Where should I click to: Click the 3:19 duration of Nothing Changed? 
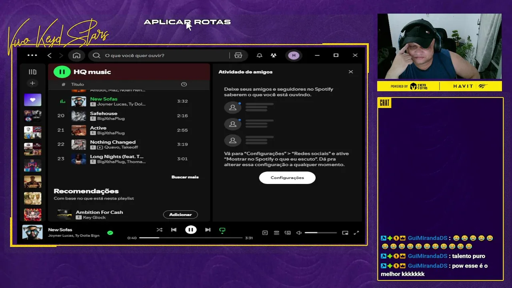point(182,144)
